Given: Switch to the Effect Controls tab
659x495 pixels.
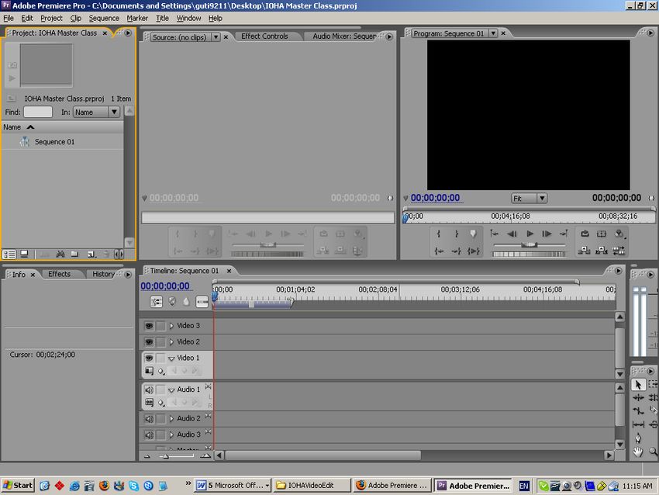Looking at the screenshot, I should tap(264, 36).
